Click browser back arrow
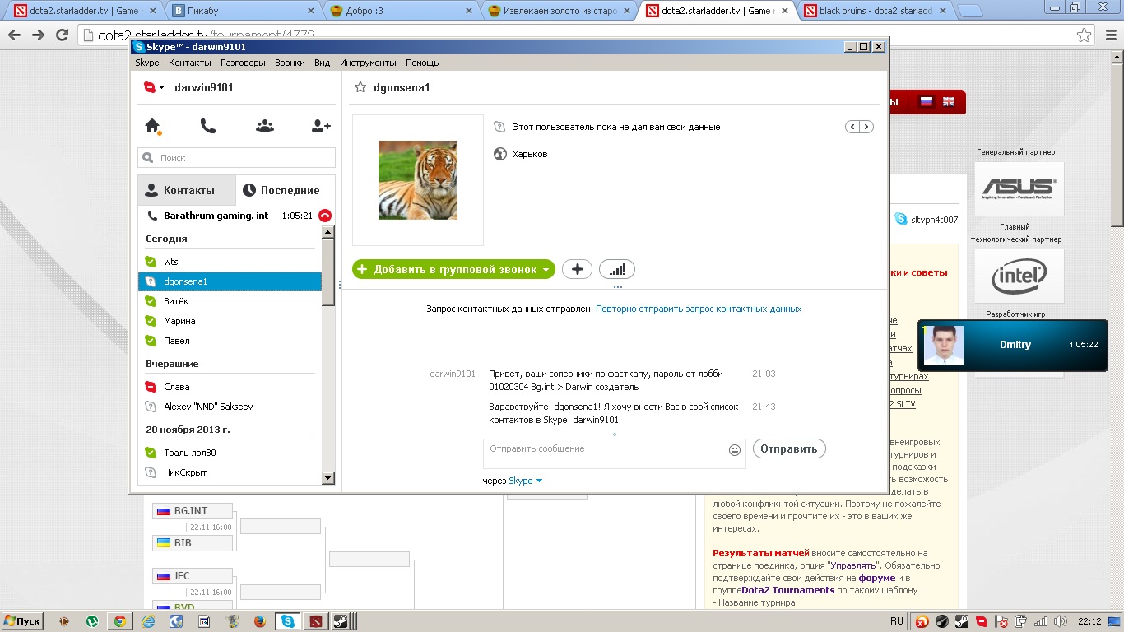 (14, 35)
